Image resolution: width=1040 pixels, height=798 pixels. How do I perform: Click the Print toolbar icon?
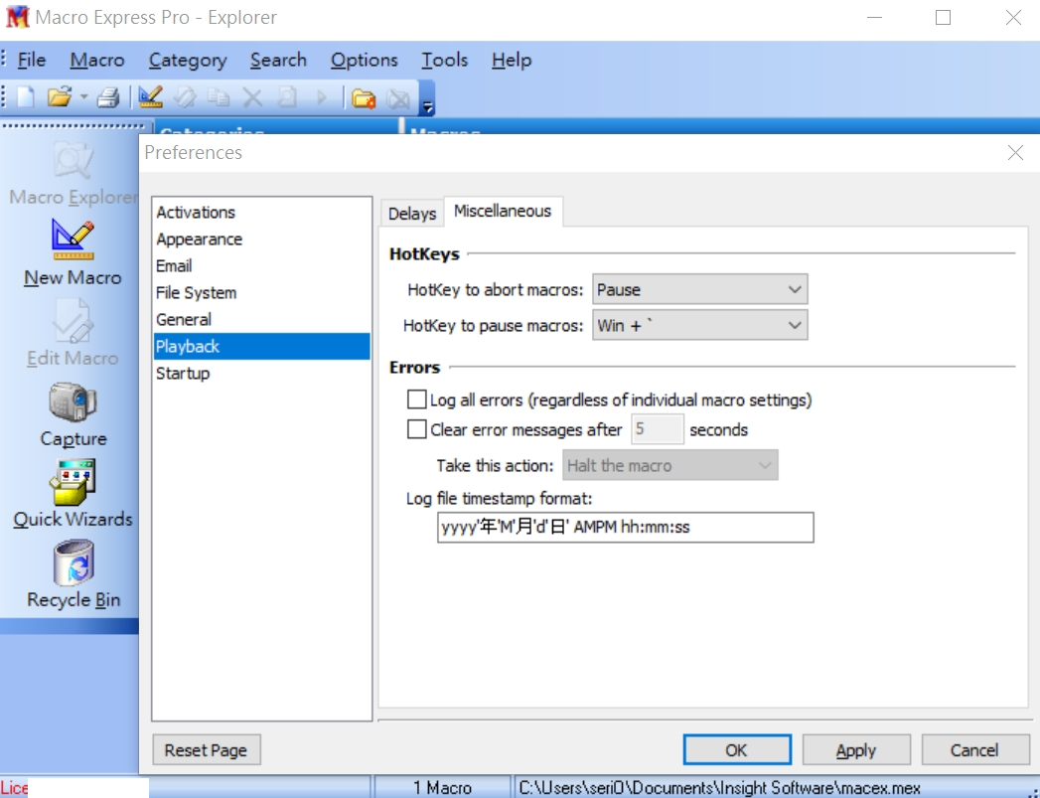point(108,97)
